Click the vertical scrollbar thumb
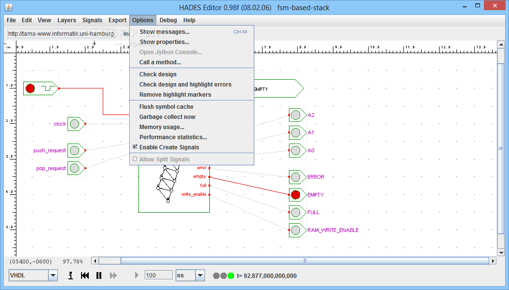The height and width of the screenshot is (290, 509). [x=501, y=148]
